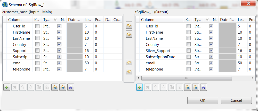Open type cell for output email
The height and width of the screenshot is (111, 258).
click(199, 63)
